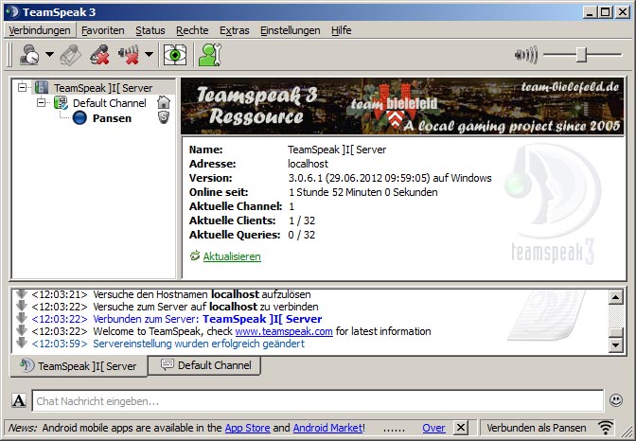
Task: Select user Pansen in the tree
Action: click(x=112, y=118)
